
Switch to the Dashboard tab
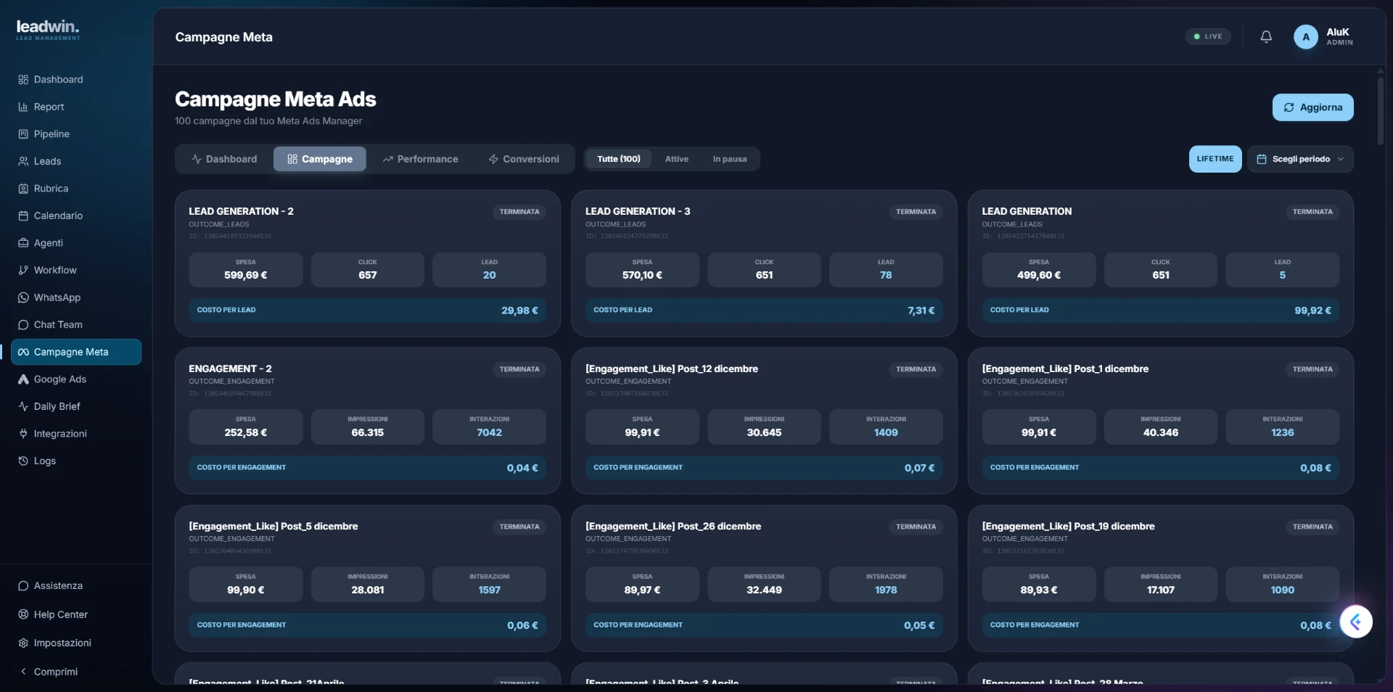[224, 159]
